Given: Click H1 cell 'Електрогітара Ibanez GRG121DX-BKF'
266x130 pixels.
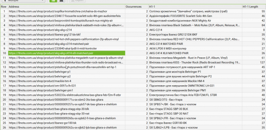Looking at the screenshot, I should click(195, 34).
